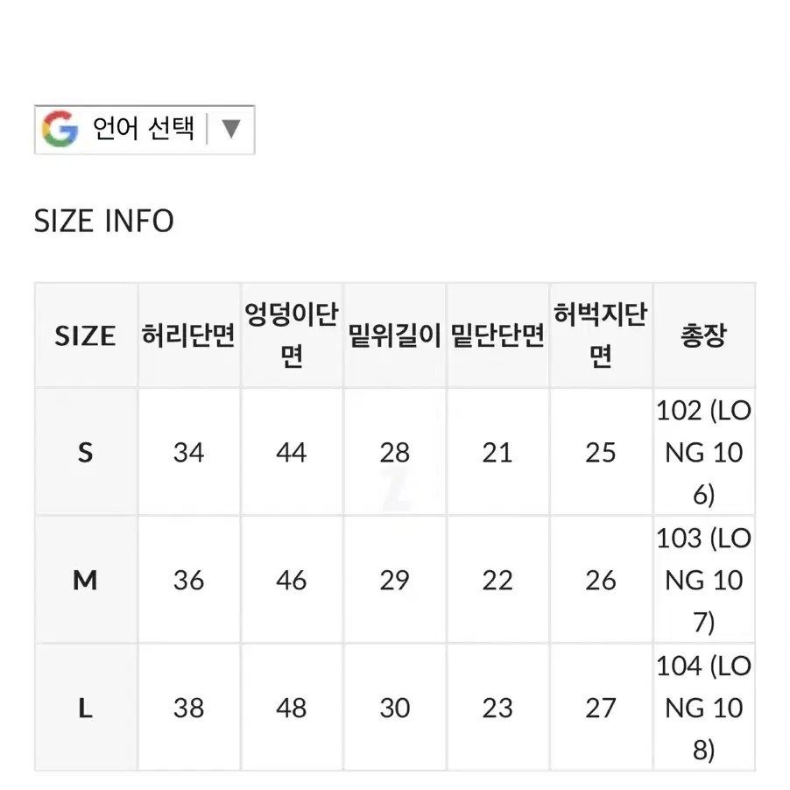Select the 허리단면 column header
The height and width of the screenshot is (790, 790).
click(x=188, y=335)
